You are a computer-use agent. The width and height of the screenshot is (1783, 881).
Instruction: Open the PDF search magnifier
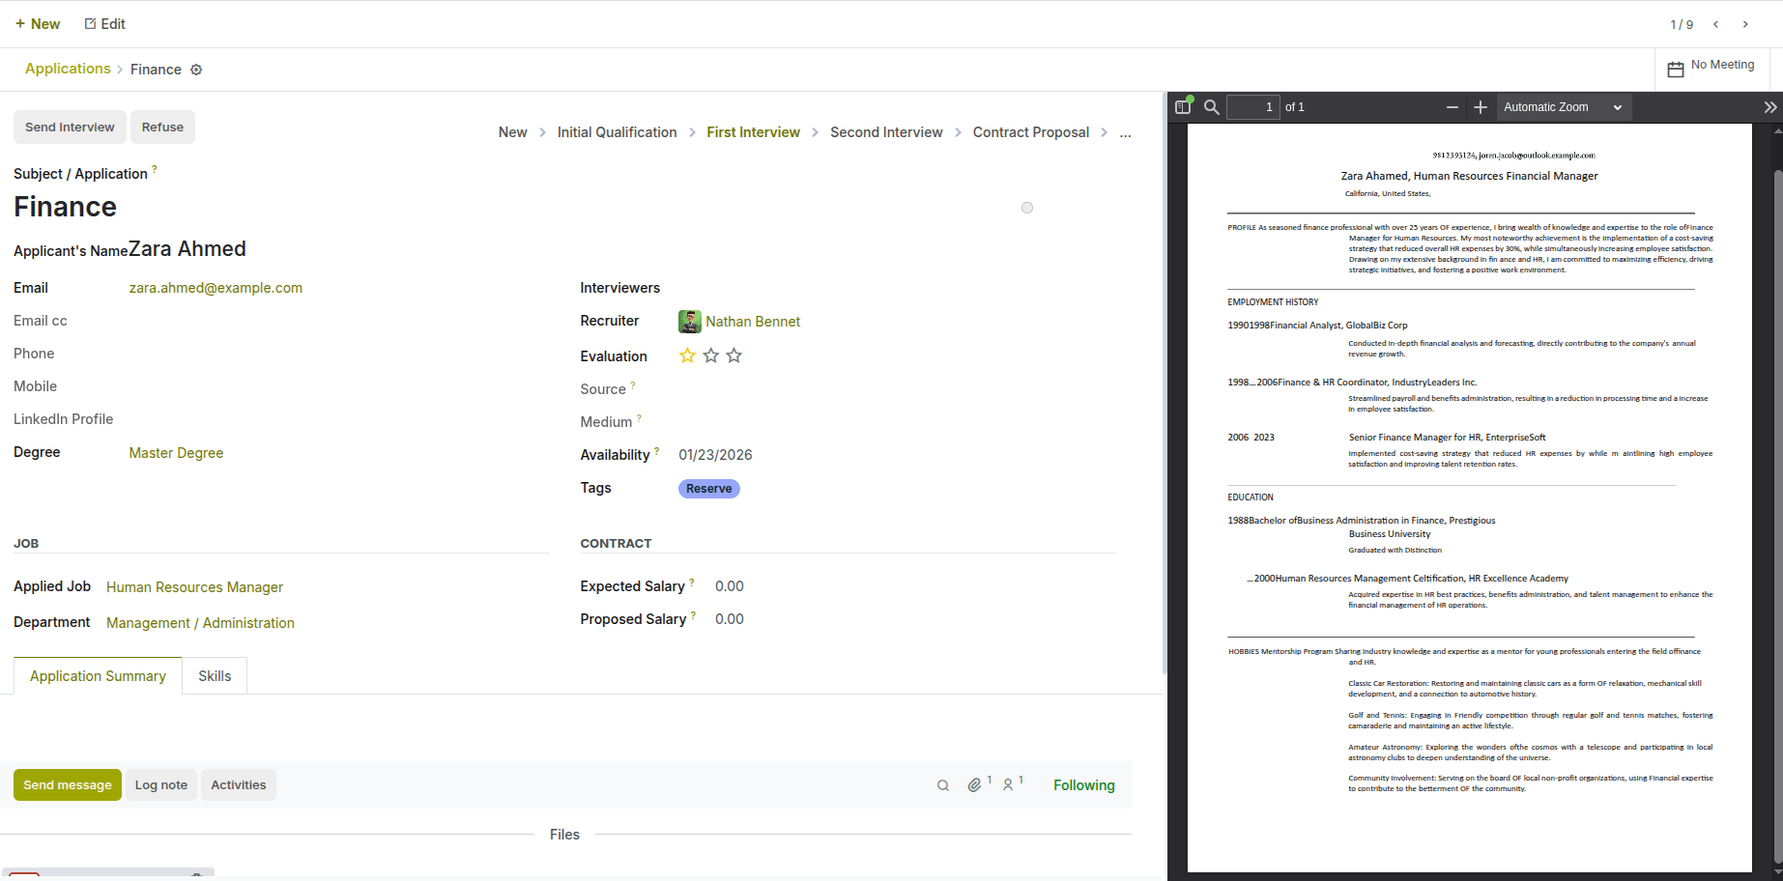pos(1211,107)
